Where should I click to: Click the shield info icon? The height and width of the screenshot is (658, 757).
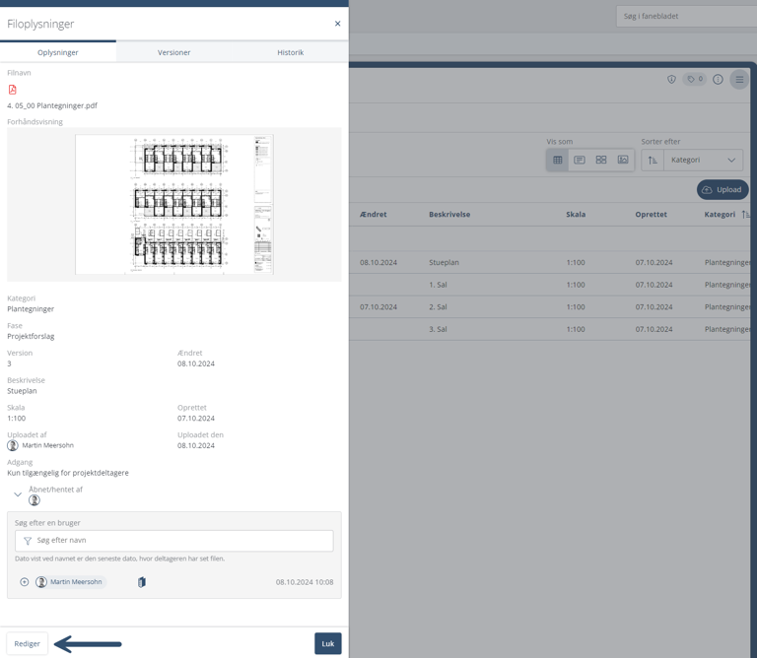pos(671,80)
